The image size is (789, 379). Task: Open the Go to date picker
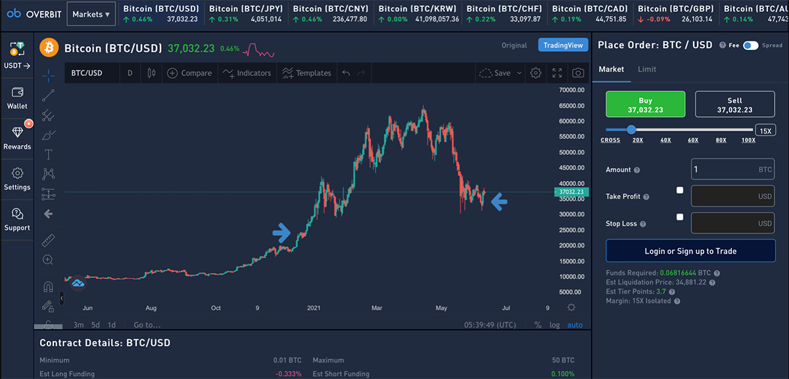(x=147, y=324)
